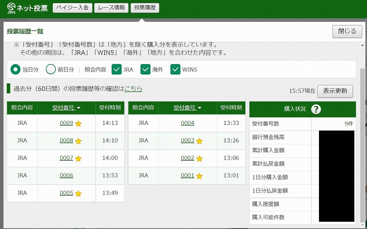Click the star beside receipt 0003
Screen dimensions: 367x229
click(x=199, y=141)
